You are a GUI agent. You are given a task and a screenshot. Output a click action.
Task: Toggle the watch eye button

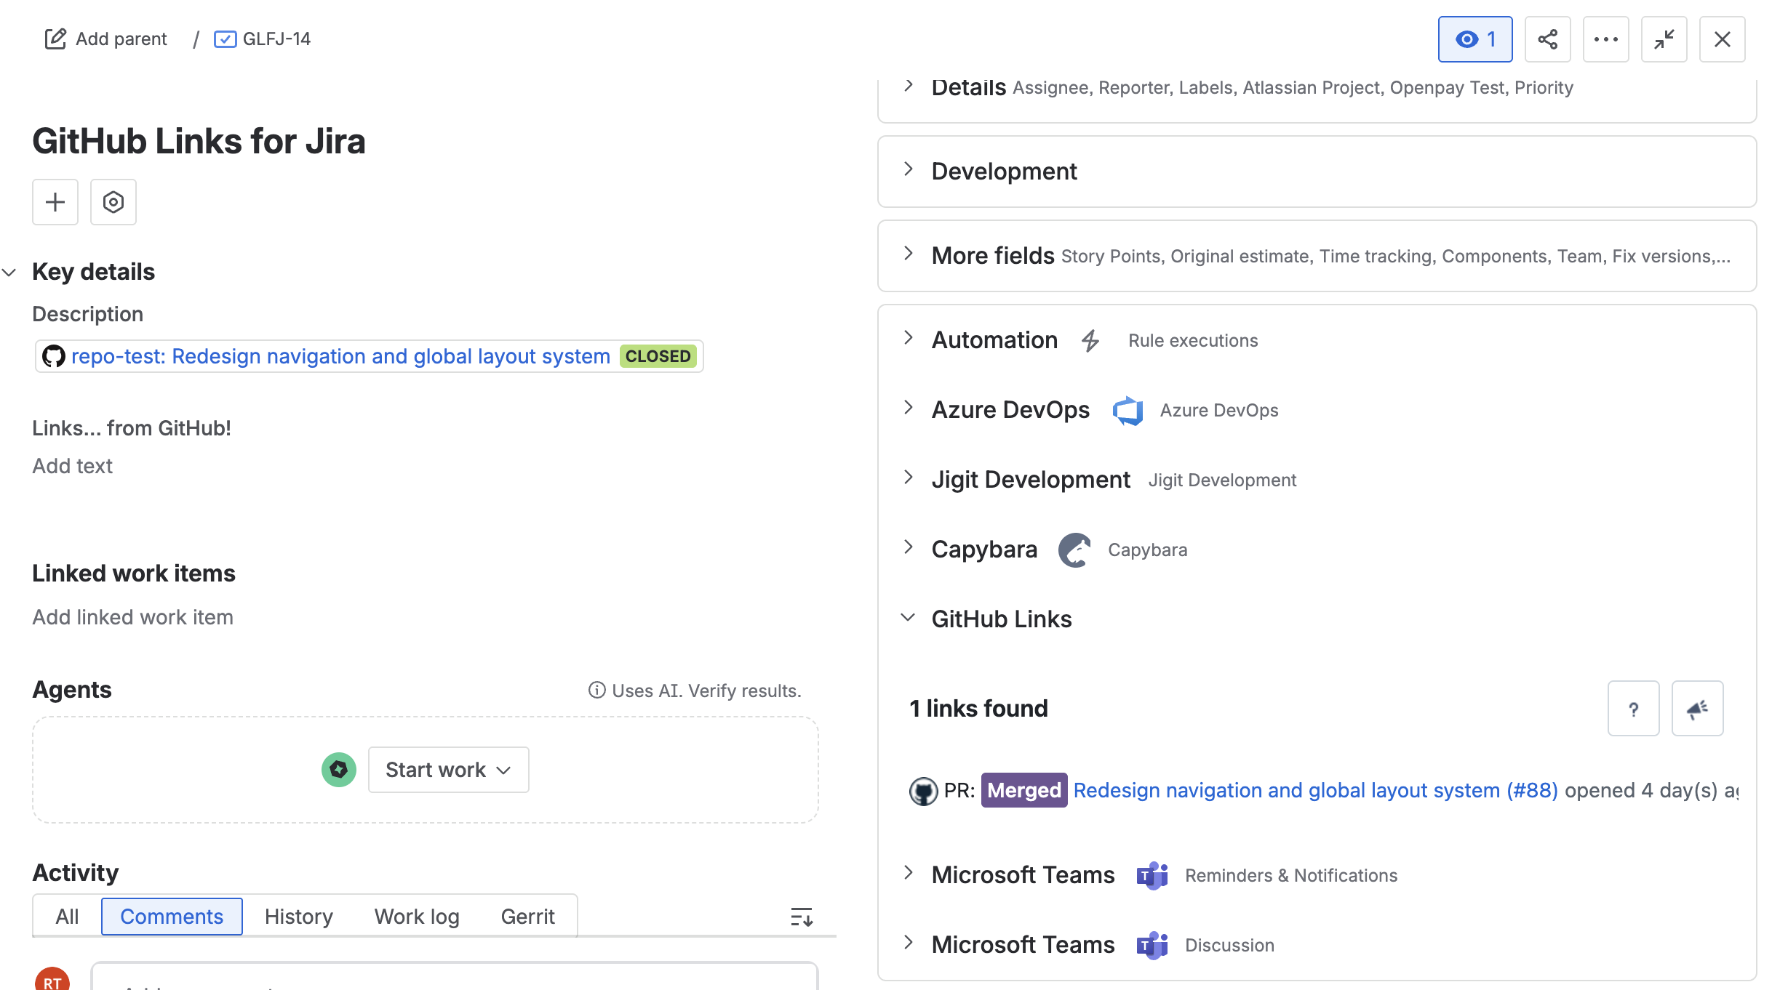point(1475,39)
